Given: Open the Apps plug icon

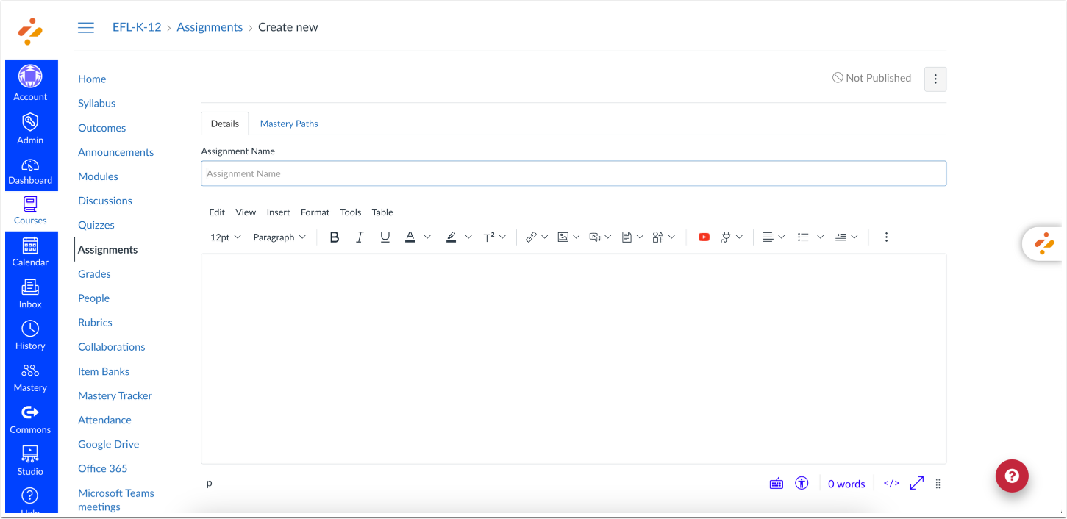Looking at the screenshot, I should 727,237.
